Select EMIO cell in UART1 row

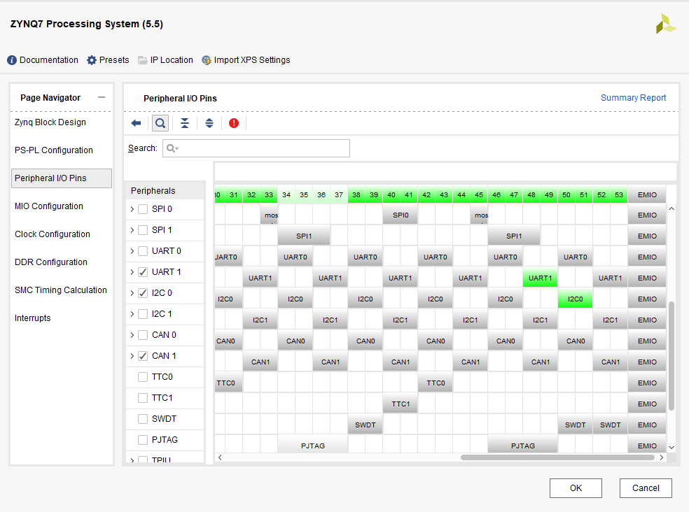point(647,278)
